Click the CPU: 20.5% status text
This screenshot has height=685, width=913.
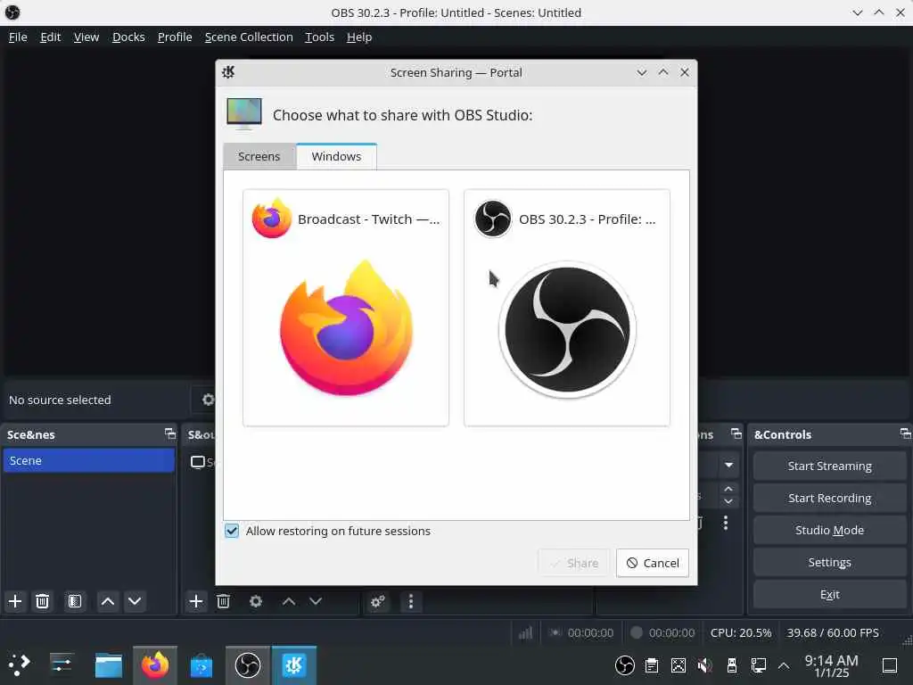pyautogui.click(x=741, y=632)
